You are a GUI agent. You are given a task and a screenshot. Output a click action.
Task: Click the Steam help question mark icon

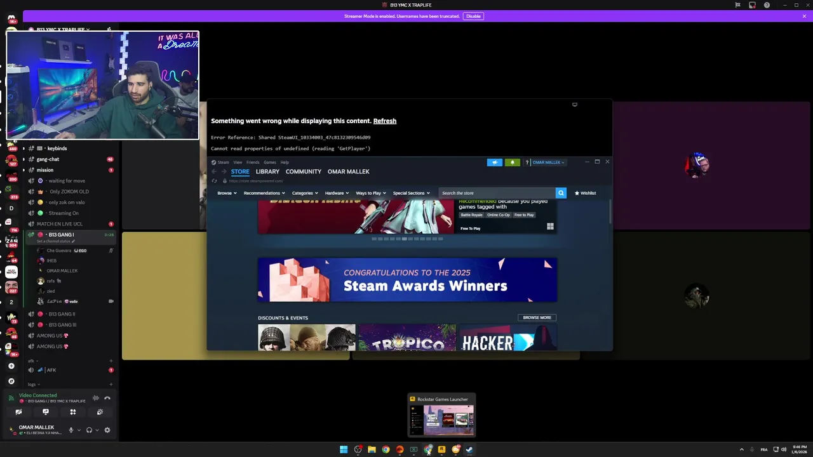[527, 162]
